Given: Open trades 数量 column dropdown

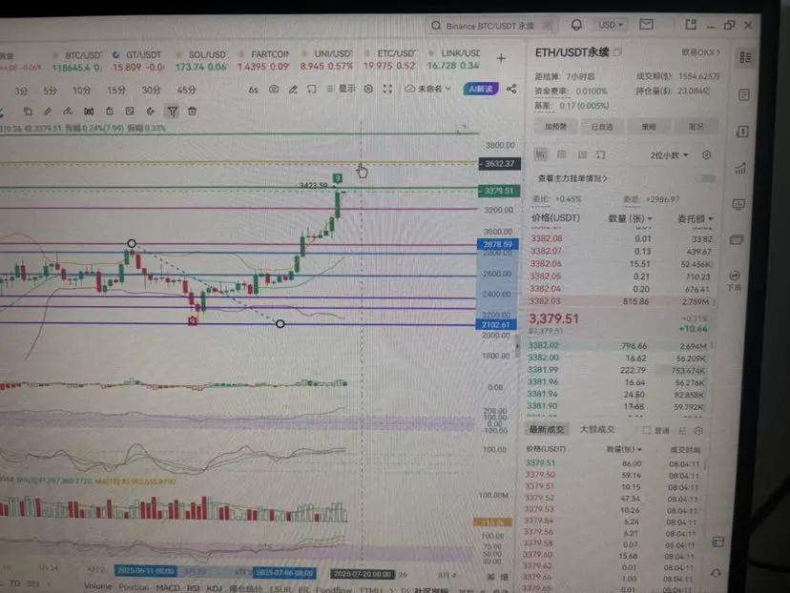Looking at the screenshot, I should point(624,448).
